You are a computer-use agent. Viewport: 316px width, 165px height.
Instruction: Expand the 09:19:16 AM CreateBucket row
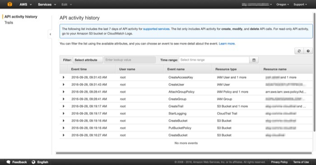64,121
